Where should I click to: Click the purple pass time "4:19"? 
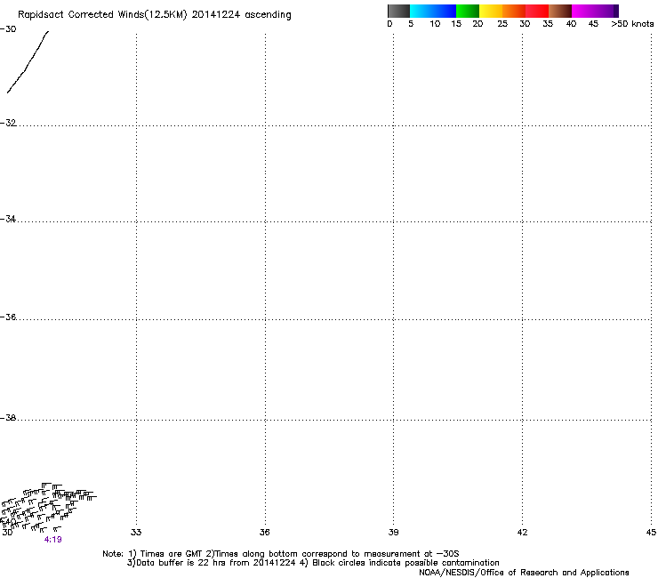(52, 540)
